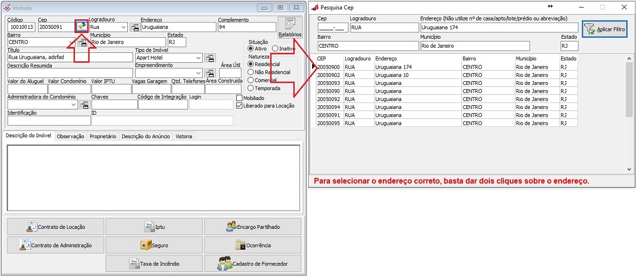Click the Cadastro de Fornecedor button
Image resolution: width=637 pixels, height=277 pixels.
[253, 263]
